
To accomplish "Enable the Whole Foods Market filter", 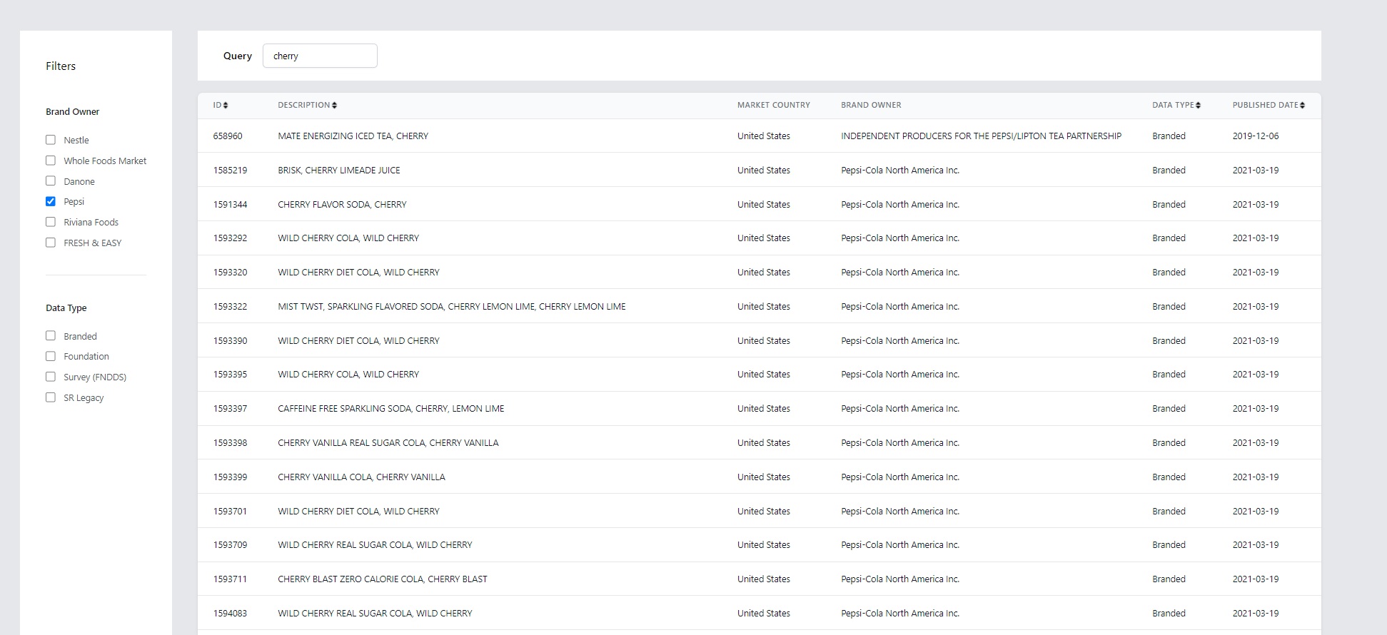I will (51, 161).
